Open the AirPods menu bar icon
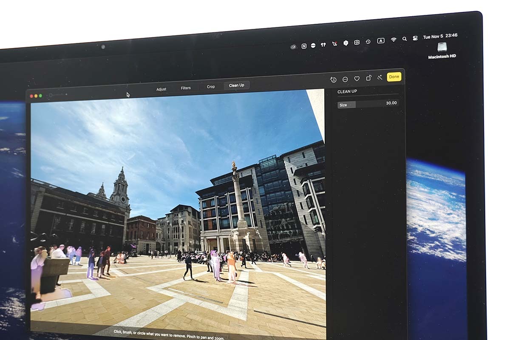510x340 pixels. (x=323, y=45)
